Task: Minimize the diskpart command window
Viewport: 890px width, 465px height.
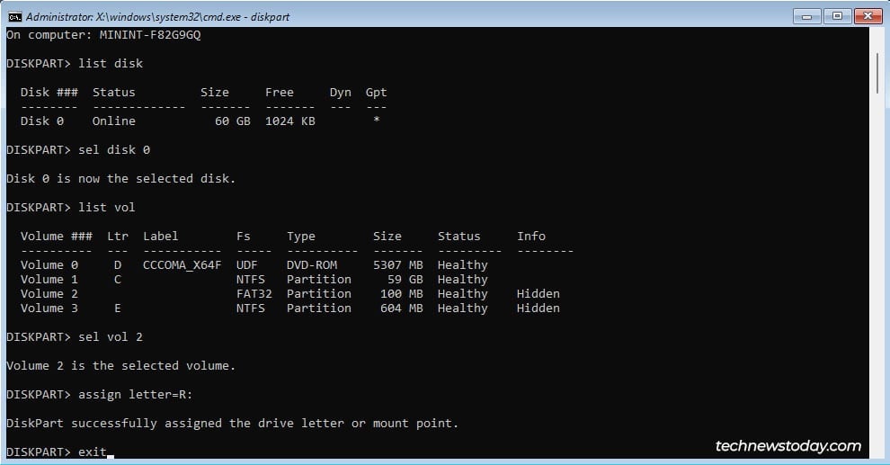Action: (x=806, y=16)
